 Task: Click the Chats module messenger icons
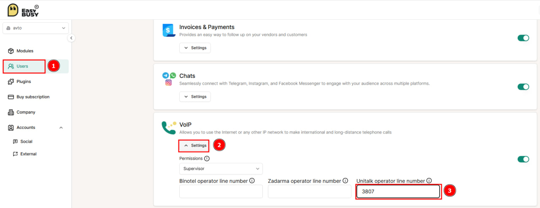coord(169,79)
